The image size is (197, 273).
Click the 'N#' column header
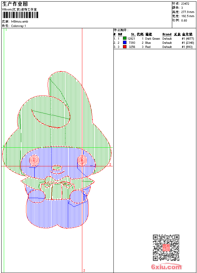pos(120,34)
